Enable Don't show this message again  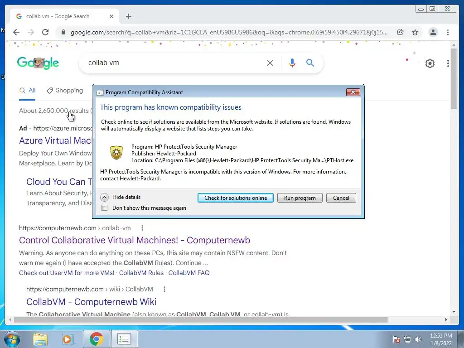tap(105, 208)
